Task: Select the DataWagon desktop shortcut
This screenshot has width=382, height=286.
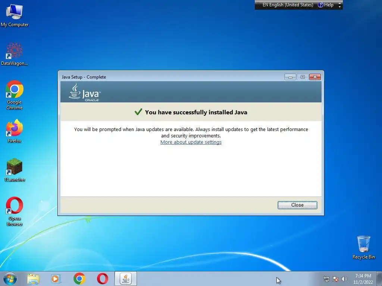Action: pos(15,54)
